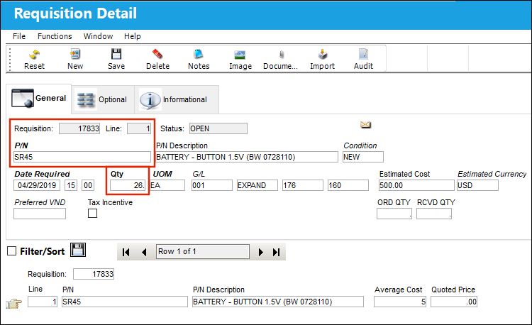Screen dimensions: 532x325
Task: Click the toolbar drag handle dots
Action: [10, 59]
